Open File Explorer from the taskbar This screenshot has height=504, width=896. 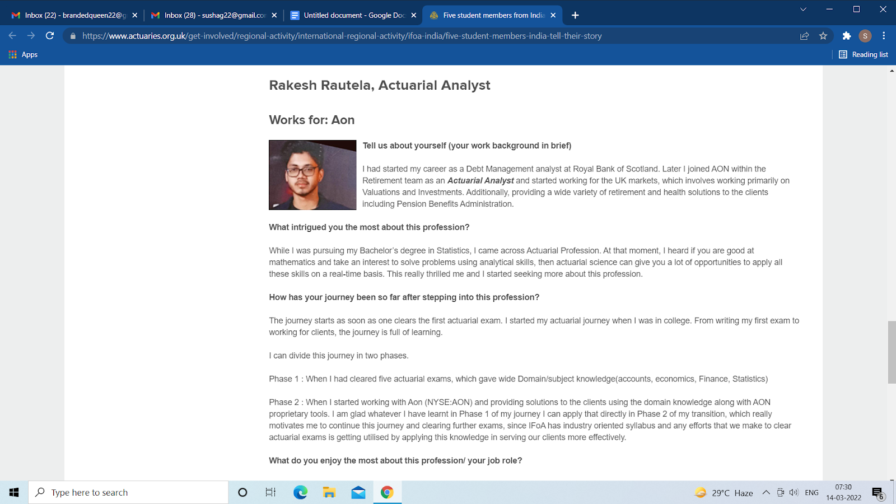tap(329, 492)
